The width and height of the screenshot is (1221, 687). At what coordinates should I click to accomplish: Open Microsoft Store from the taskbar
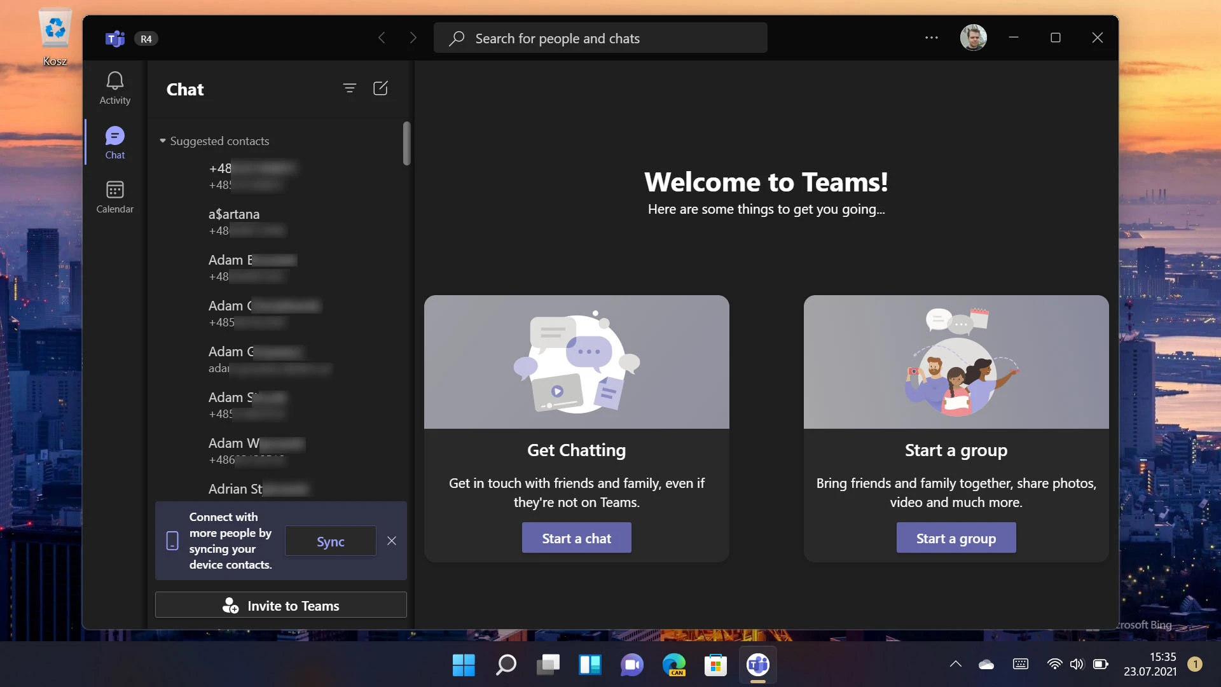click(x=716, y=665)
